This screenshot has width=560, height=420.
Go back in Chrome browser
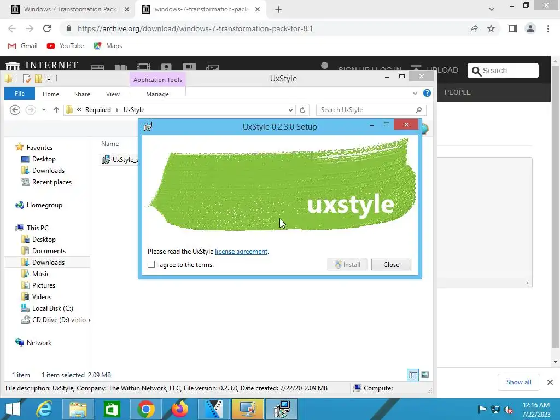tap(12, 28)
